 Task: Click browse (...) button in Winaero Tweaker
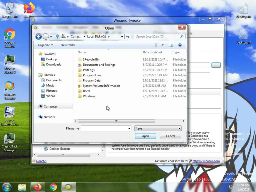[x=216, y=65]
